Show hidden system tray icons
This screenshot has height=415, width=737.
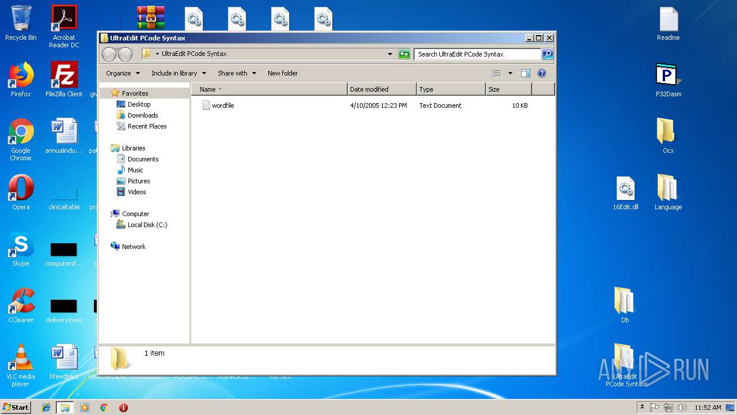[x=642, y=407]
